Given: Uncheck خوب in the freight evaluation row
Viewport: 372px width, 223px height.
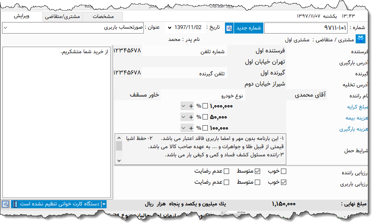Looking at the screenshot, I should pyautogui.click(x=283, y=182).
